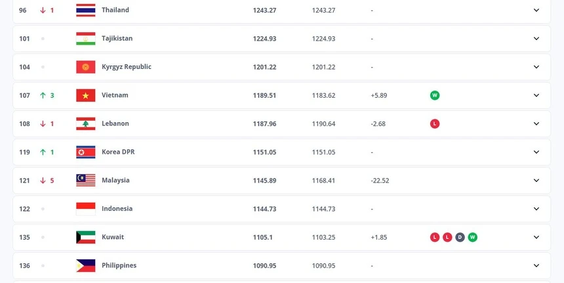Open the Kyrgyz Republic team link

coord(127,66)
